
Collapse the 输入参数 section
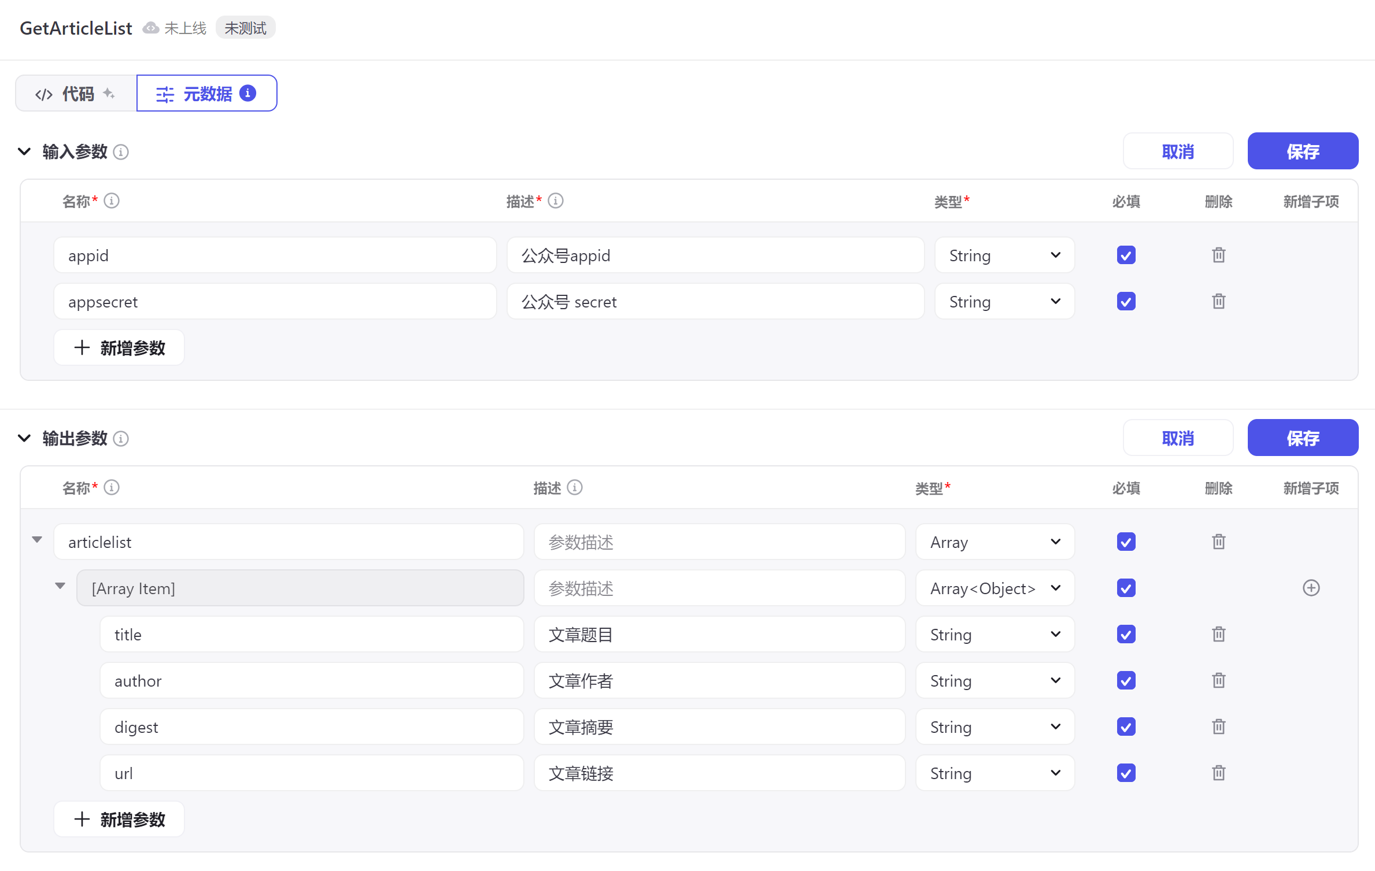pyautogui.click(x=24, y=151)
